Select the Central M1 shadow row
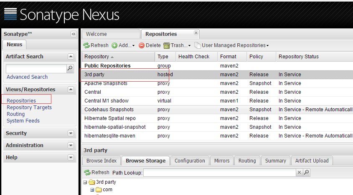 (x=218, y=101)
